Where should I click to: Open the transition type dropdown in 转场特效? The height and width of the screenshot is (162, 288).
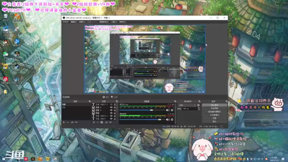[x=187, y=105]
